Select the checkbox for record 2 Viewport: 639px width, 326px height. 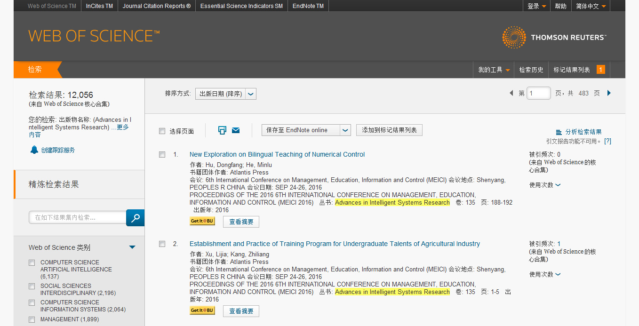click(x=162, y=244)
